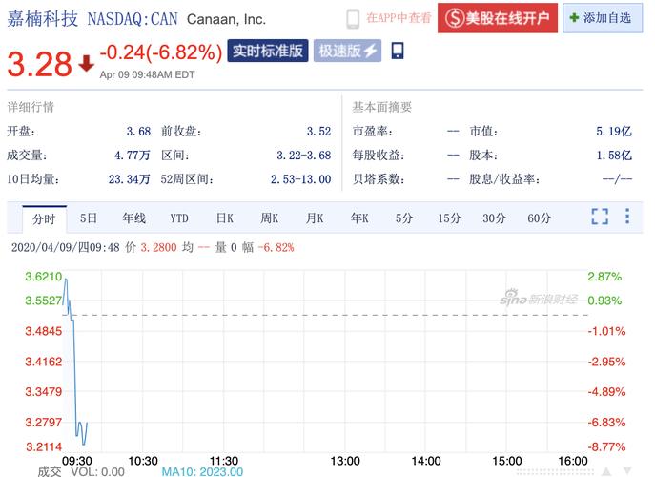Viewport: 655px width, 477px height.
Task: Select 月K chart tab
Action: [315, 218]
